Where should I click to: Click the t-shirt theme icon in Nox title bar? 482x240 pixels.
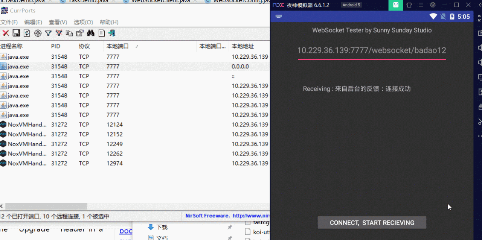point(409,5)
